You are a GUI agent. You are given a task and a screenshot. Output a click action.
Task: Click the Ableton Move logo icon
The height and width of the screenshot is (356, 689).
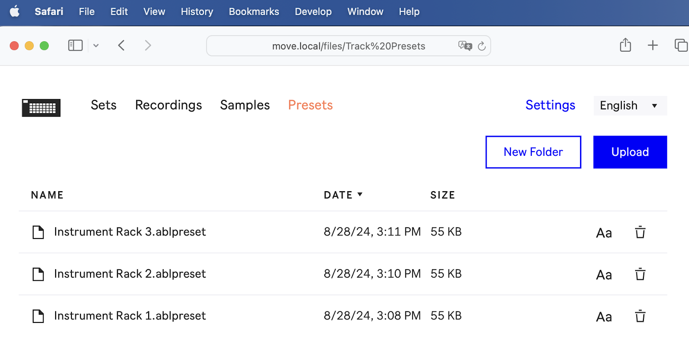[41, 108]
